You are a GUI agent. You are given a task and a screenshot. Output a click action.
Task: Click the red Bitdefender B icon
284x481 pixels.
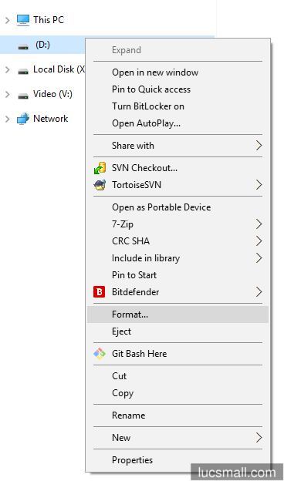100,291
